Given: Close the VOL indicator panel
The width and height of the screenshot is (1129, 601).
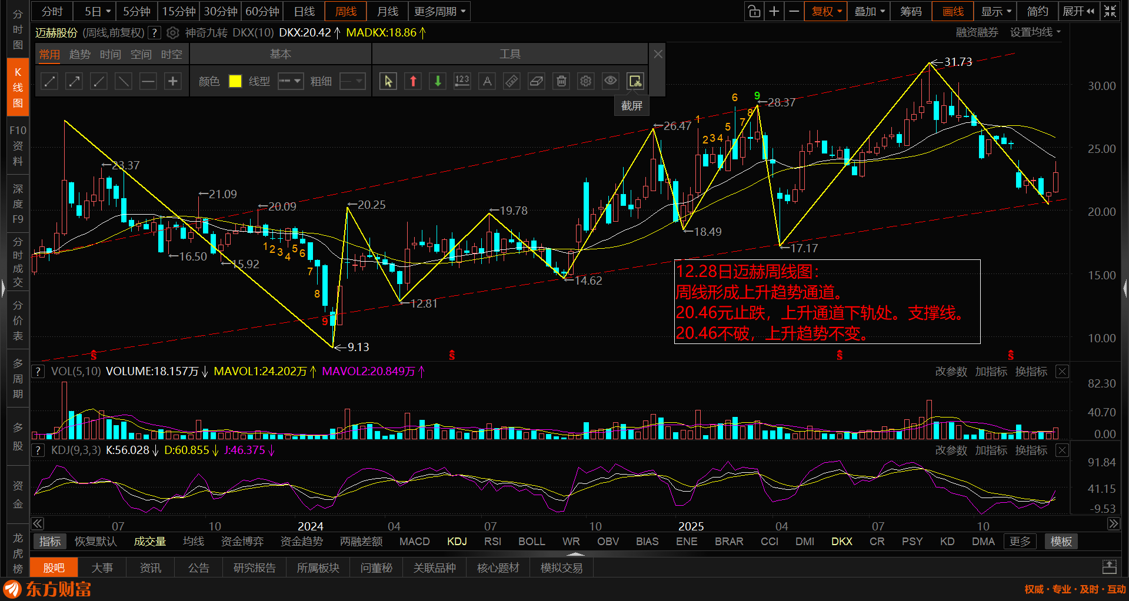Looking at the screenshot, I should [1062, 372].
